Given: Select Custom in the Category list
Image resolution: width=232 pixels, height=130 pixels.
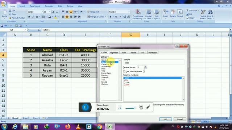Looking at the screenshot, I should point(104,84).
